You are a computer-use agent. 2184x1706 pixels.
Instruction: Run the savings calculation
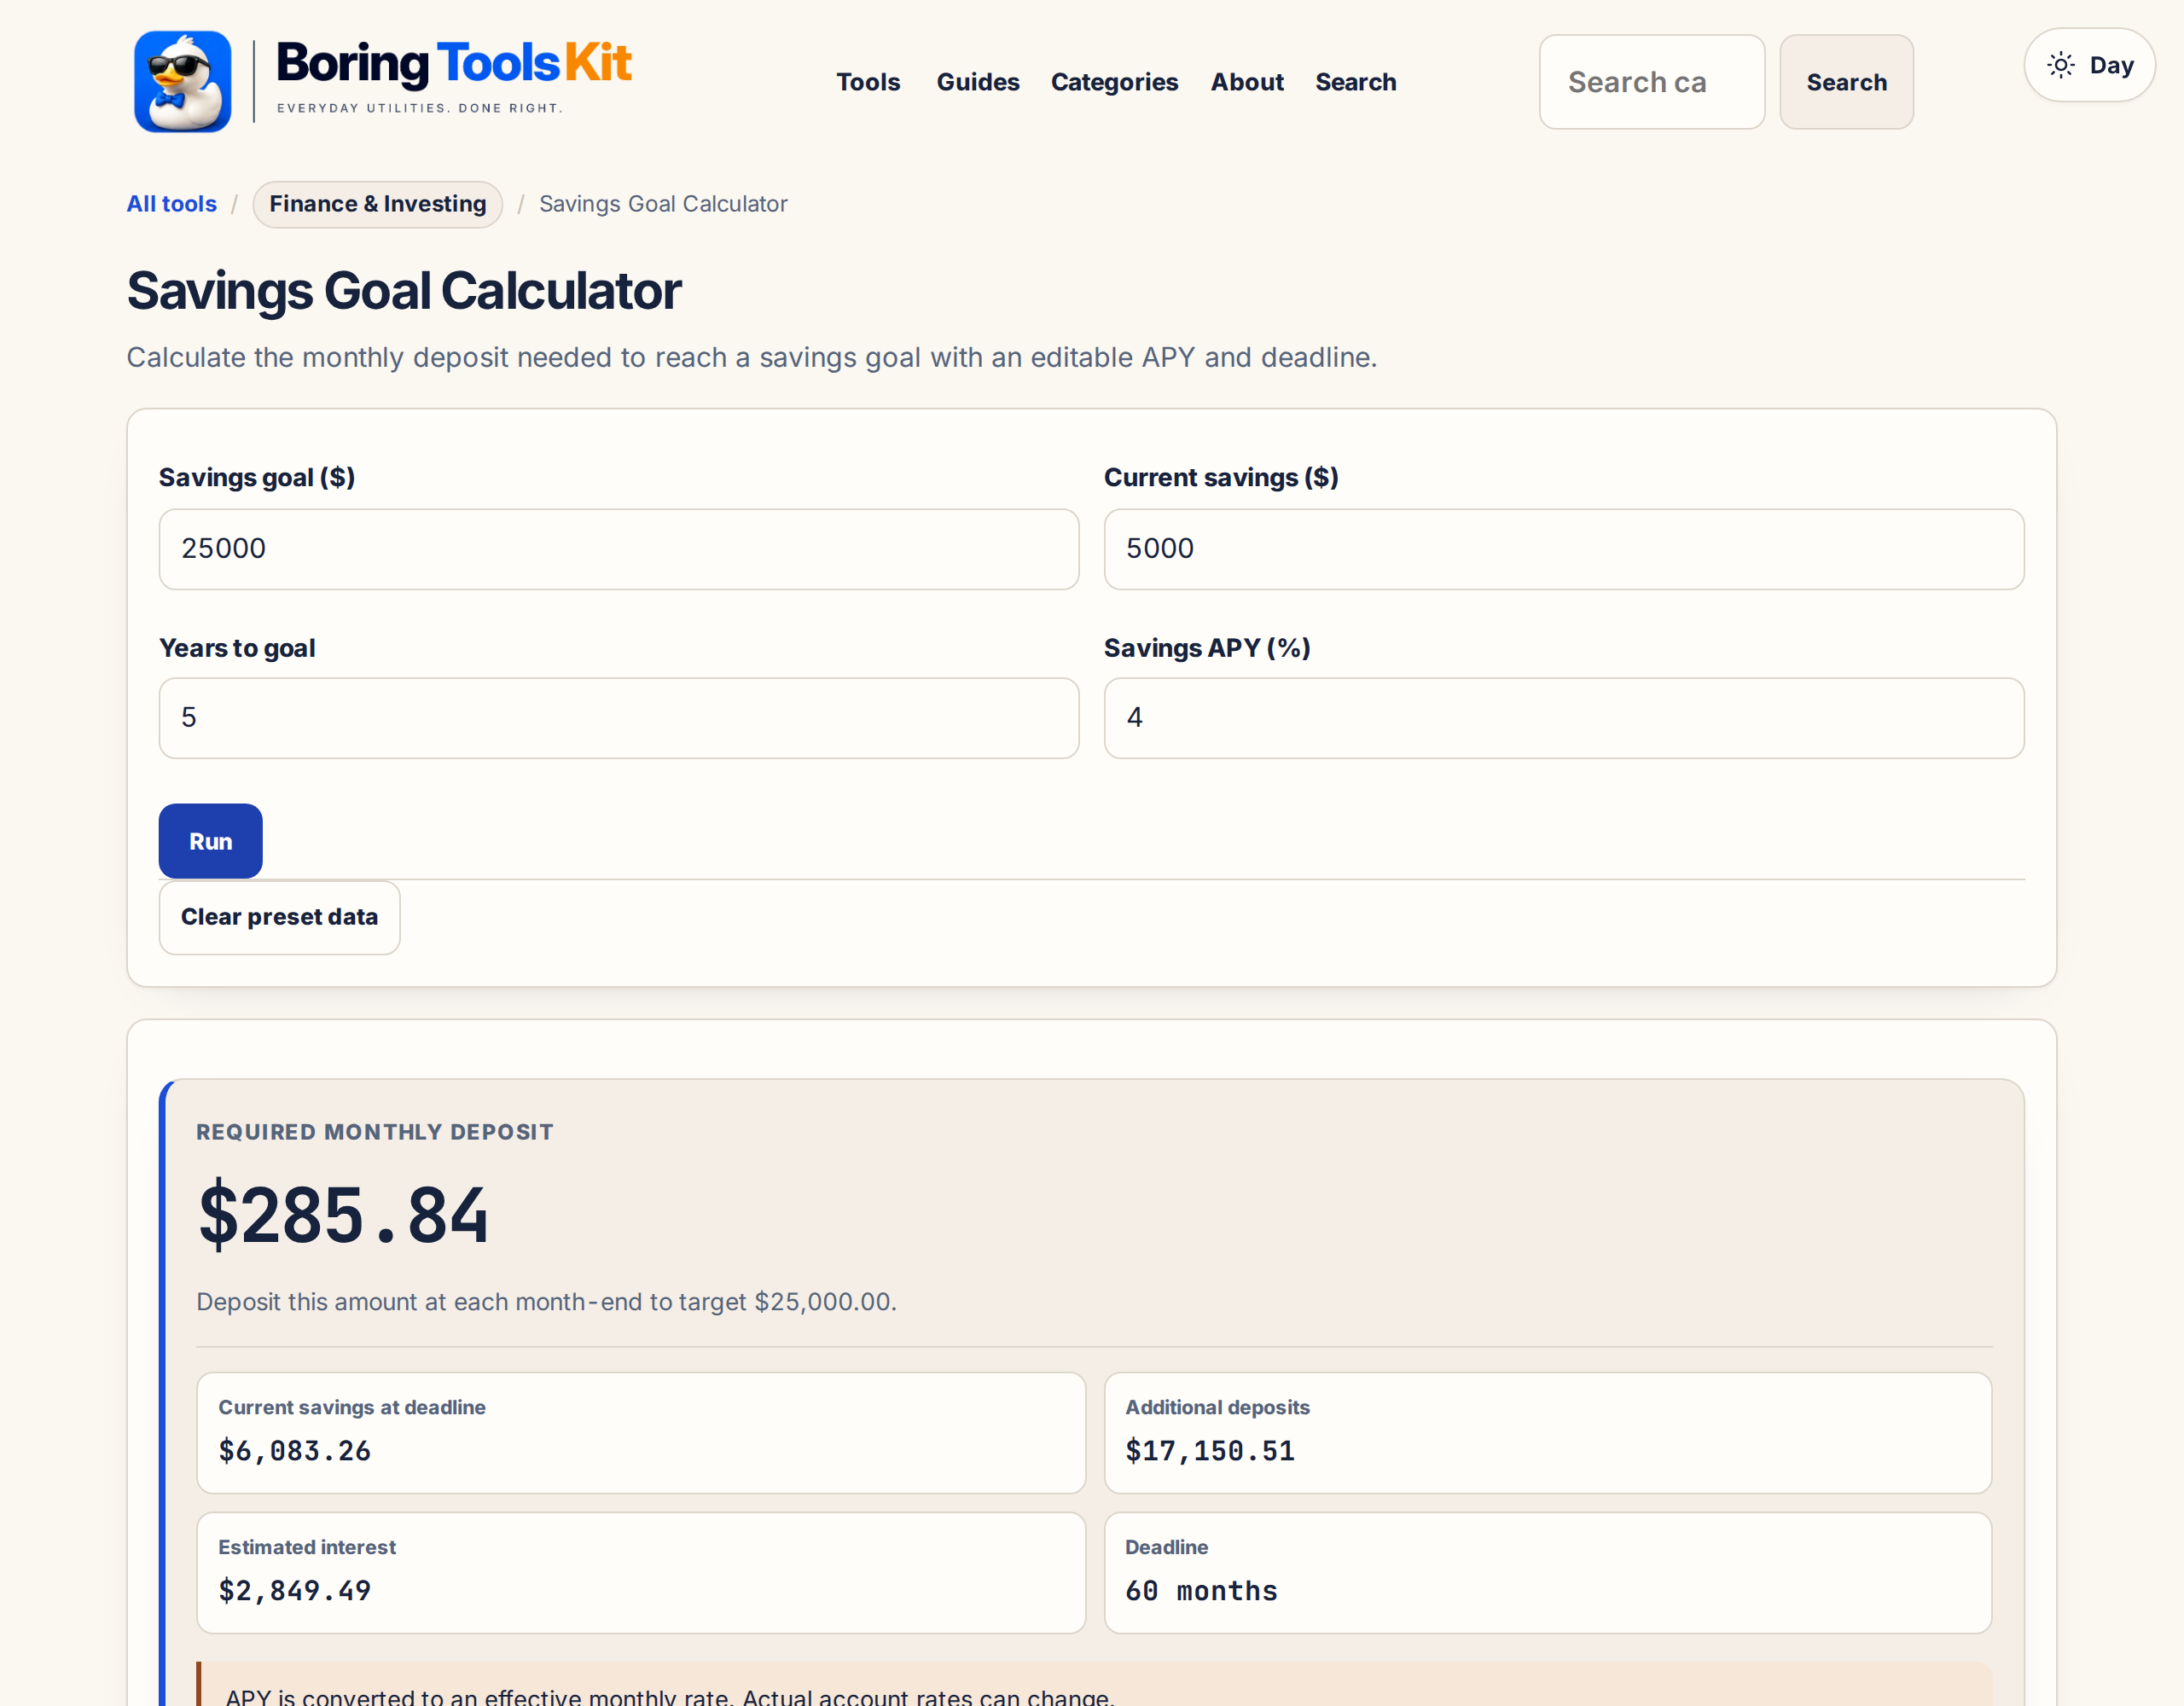coord(210,841)
